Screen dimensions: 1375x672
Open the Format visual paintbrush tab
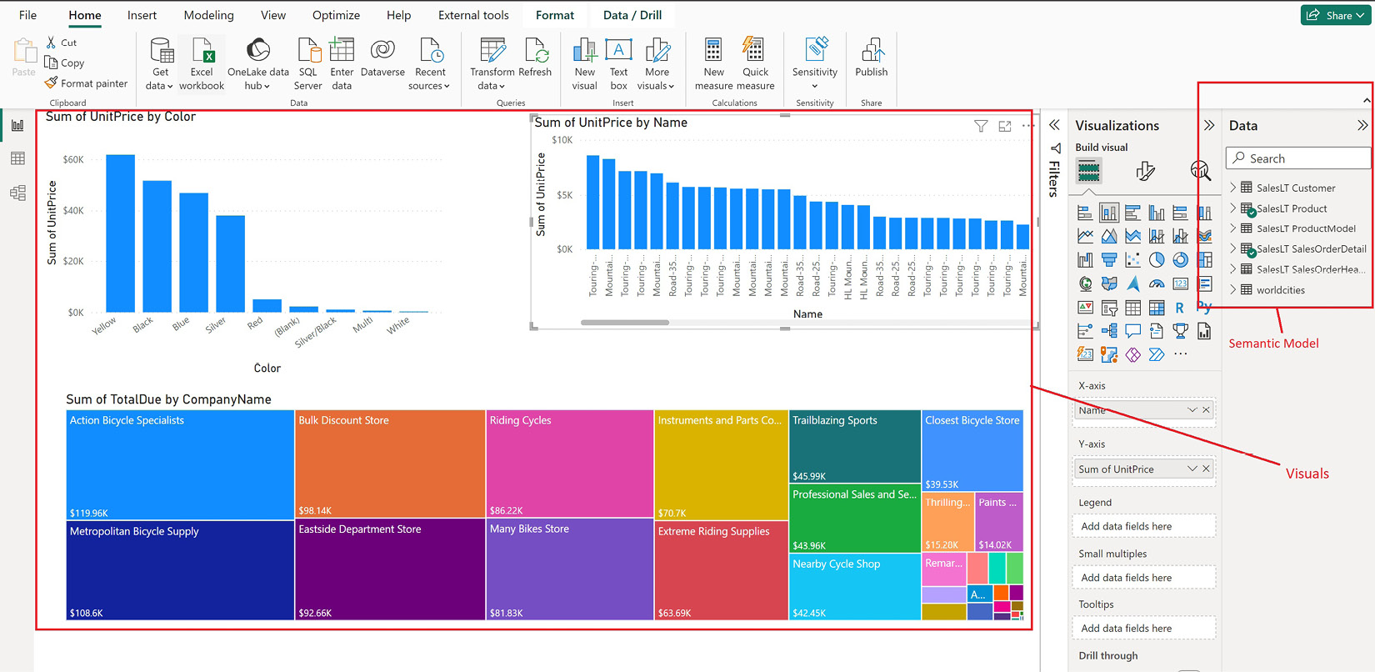click(x=1145, y=172)
